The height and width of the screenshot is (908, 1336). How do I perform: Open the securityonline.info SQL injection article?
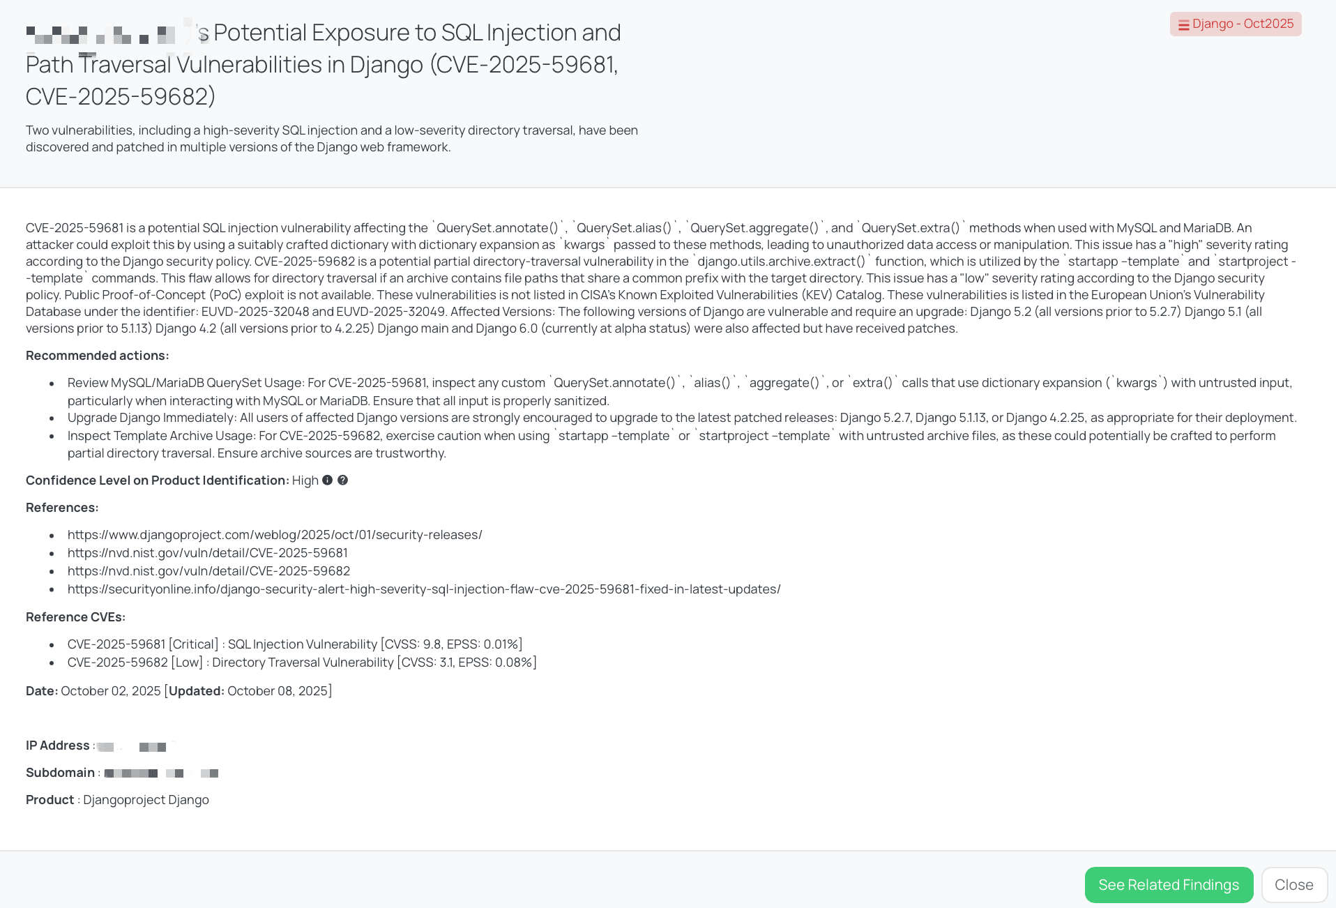click(424, 589)
